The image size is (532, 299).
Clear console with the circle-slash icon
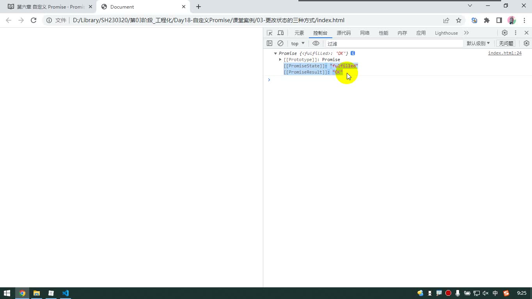pyautogui.click(x=280, y=43)
